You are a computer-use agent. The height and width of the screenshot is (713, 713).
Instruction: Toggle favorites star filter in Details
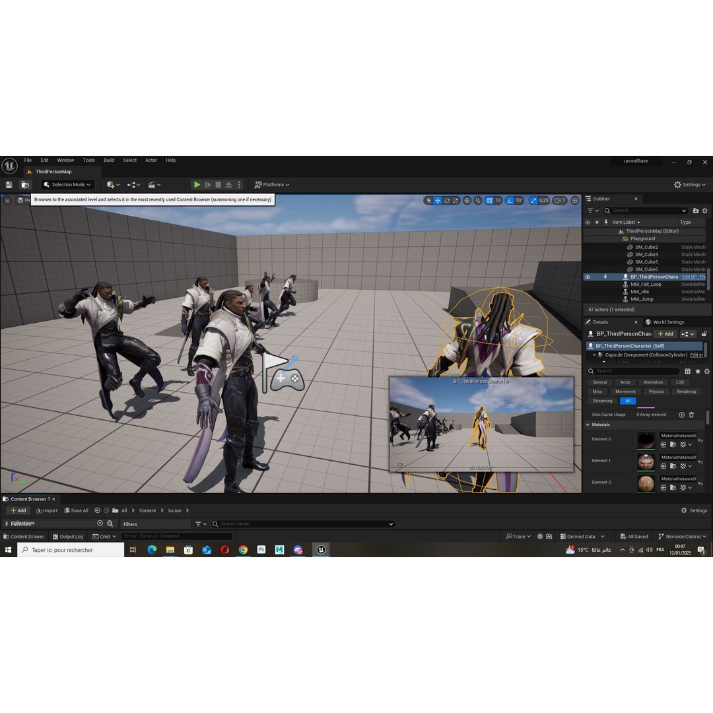tap(698, 371)
